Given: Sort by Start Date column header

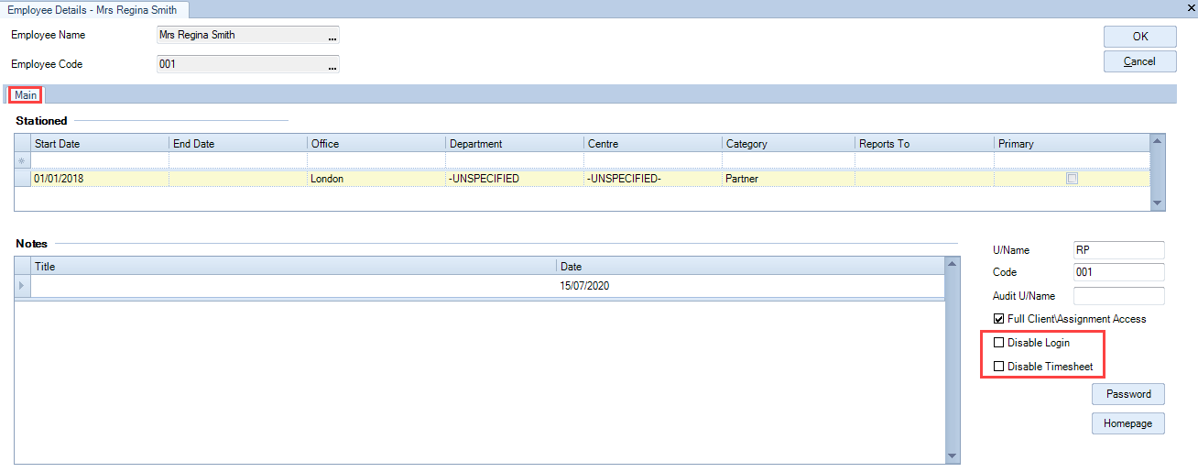Looking at the screenshot, I should point(100,144).
